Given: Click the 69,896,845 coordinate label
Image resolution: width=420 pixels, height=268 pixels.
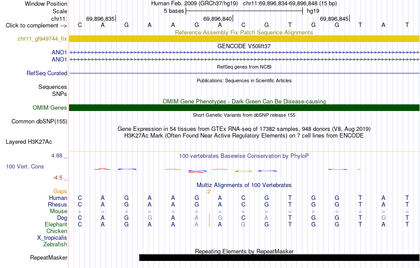Looking at the screenshot, I should click(x=334, y=19).
